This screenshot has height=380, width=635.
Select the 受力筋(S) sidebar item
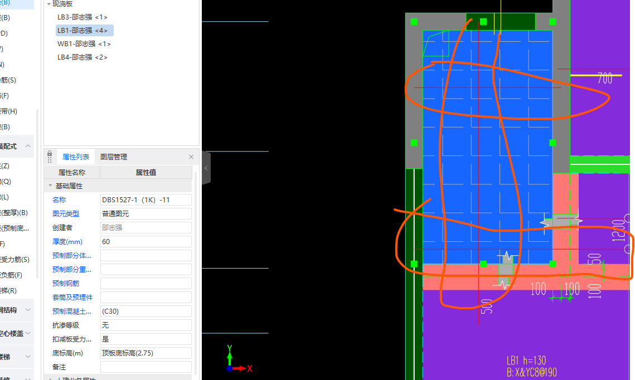[14, 260]
